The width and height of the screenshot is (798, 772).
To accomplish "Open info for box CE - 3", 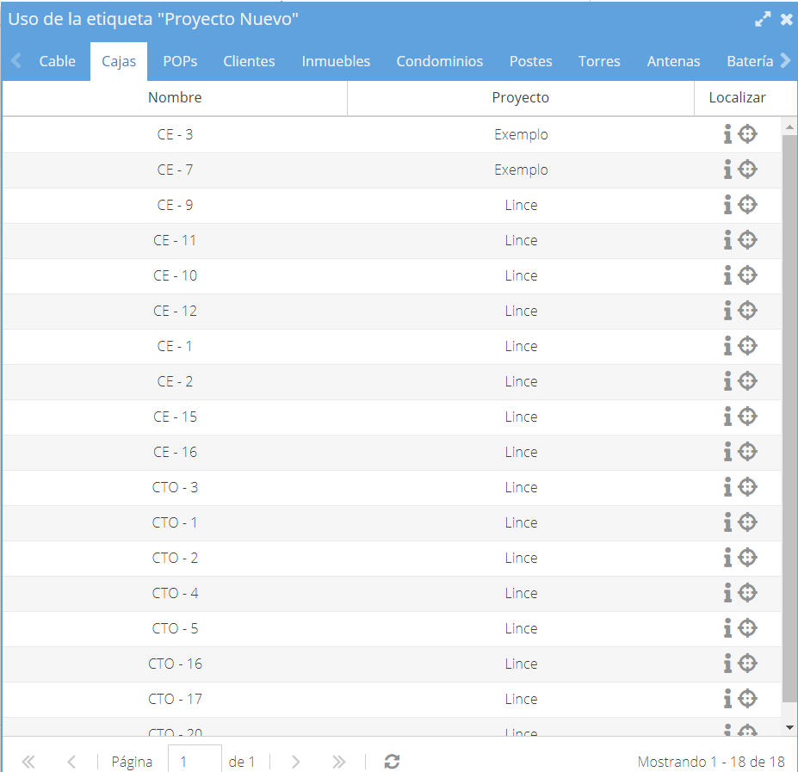I will tap(727, 134).
